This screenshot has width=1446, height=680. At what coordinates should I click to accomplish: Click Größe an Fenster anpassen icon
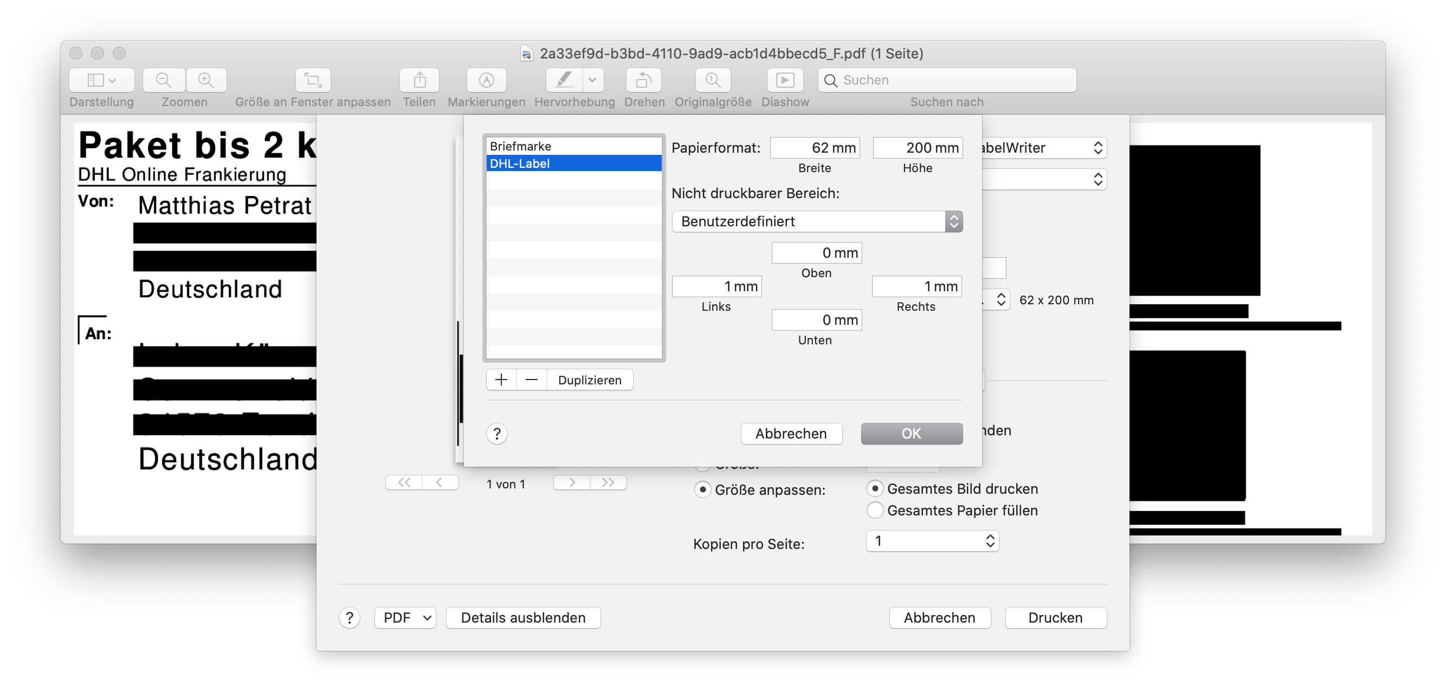point(313,80)
